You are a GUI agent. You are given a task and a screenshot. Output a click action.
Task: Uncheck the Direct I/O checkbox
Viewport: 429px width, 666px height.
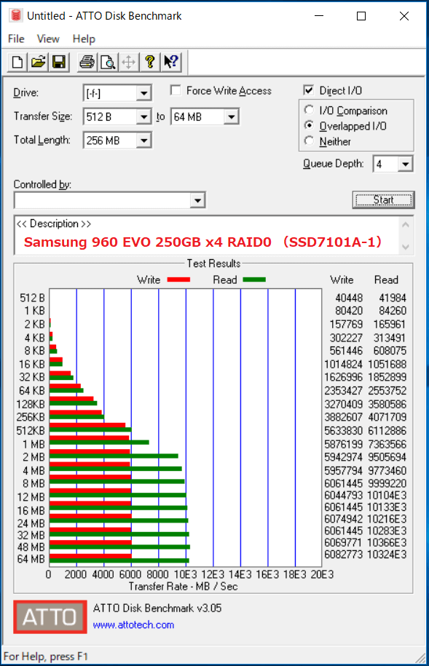[x=309, y=90]
